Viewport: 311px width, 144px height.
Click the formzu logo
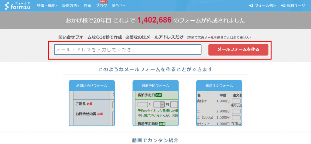pos(17,6)
